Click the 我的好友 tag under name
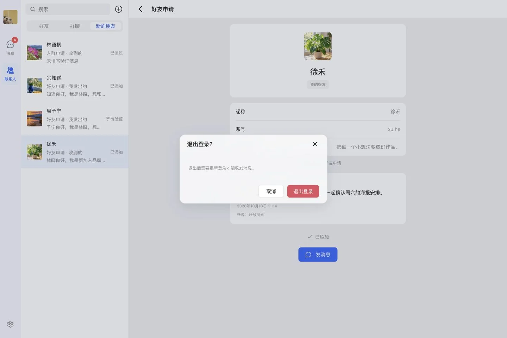Screen dimensions: 507x338 pos(318,84)
